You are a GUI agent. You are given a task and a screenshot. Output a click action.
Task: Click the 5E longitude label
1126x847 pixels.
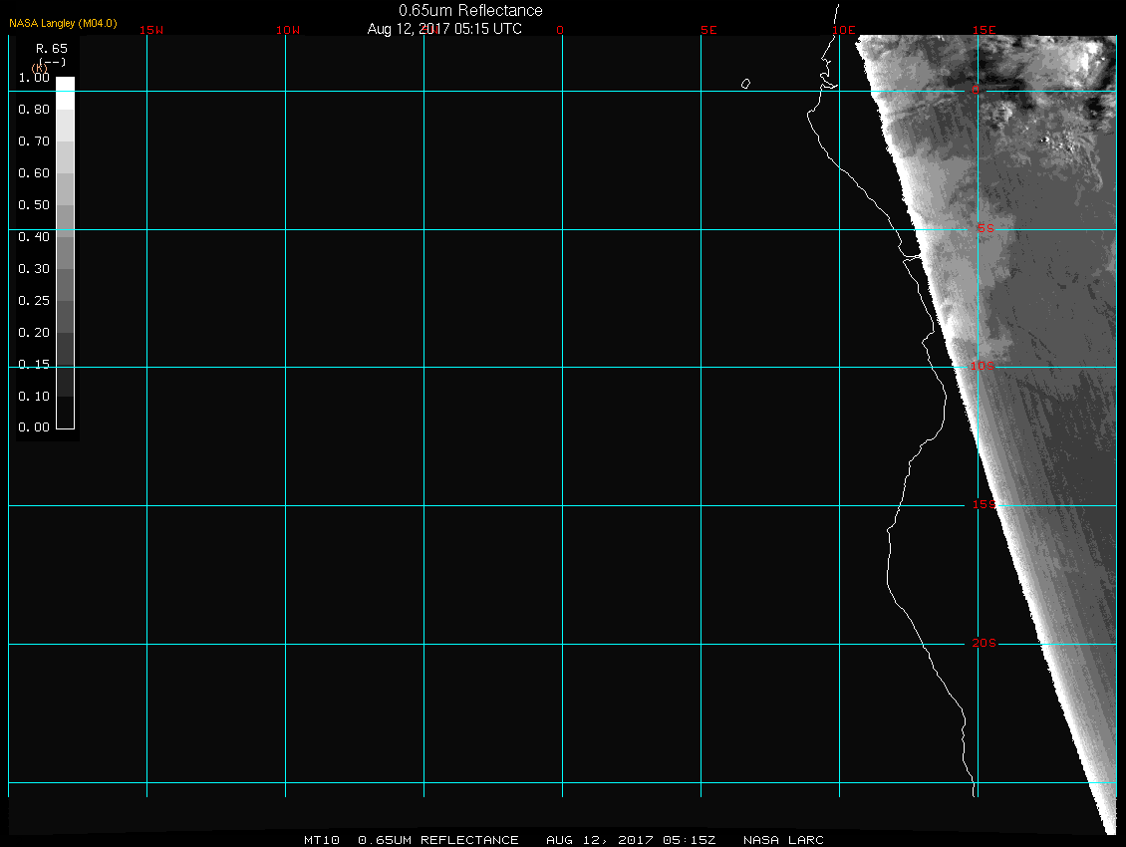(x=708, y=30)
